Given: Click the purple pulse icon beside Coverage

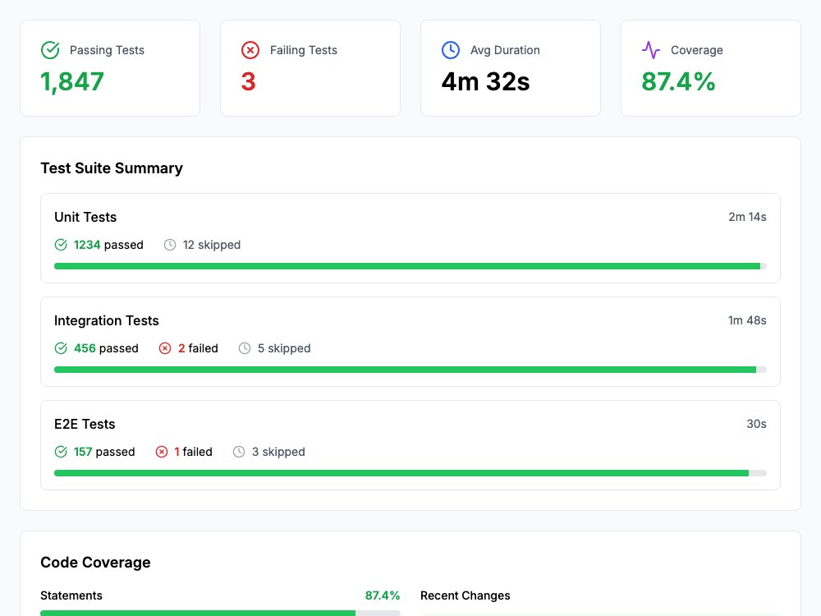Looking at the screenshot, I should [651, 50].
